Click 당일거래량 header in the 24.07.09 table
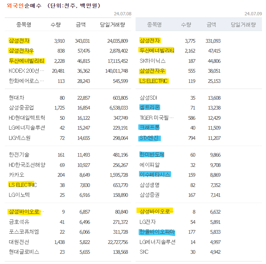266x264 pixels. coord(243,25)
